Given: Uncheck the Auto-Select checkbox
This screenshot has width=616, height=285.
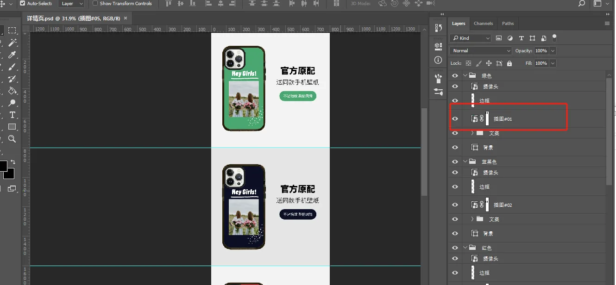Looking at the screenshot, I should click(22, 3).
